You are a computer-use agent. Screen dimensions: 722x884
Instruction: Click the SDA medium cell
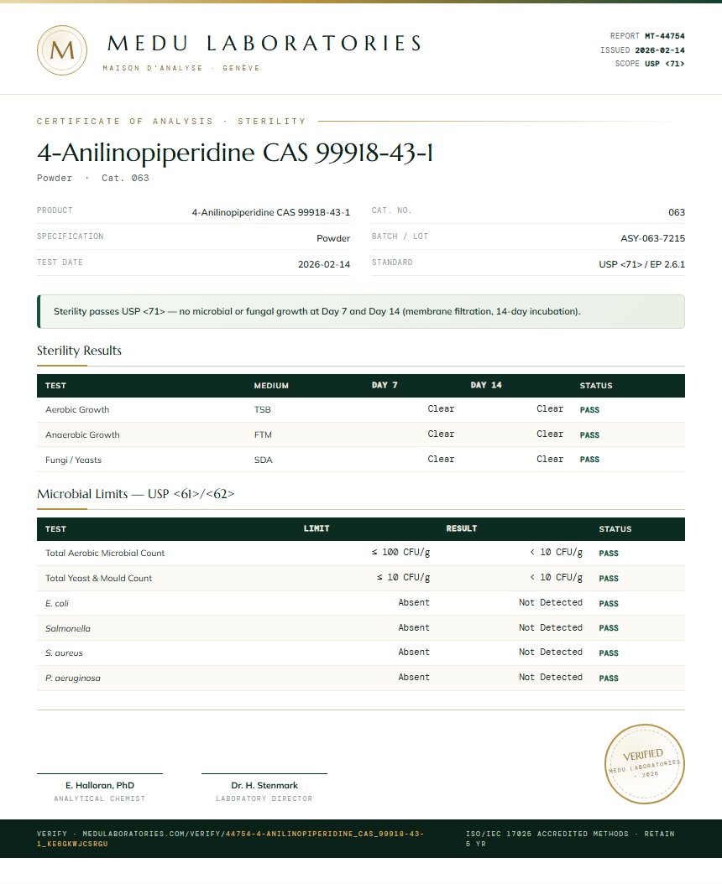click(263, 460)
